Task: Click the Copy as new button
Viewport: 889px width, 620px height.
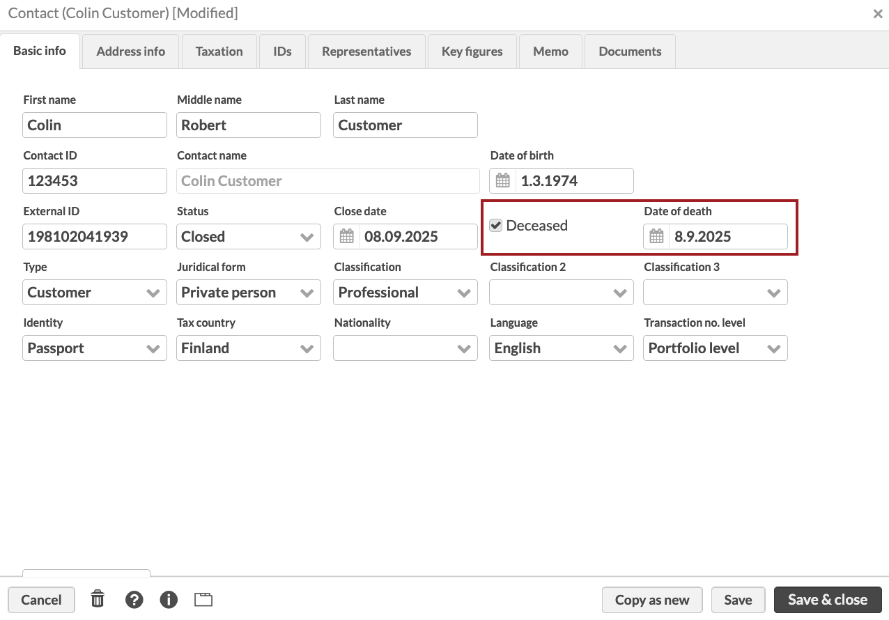Action: [652, 600]
